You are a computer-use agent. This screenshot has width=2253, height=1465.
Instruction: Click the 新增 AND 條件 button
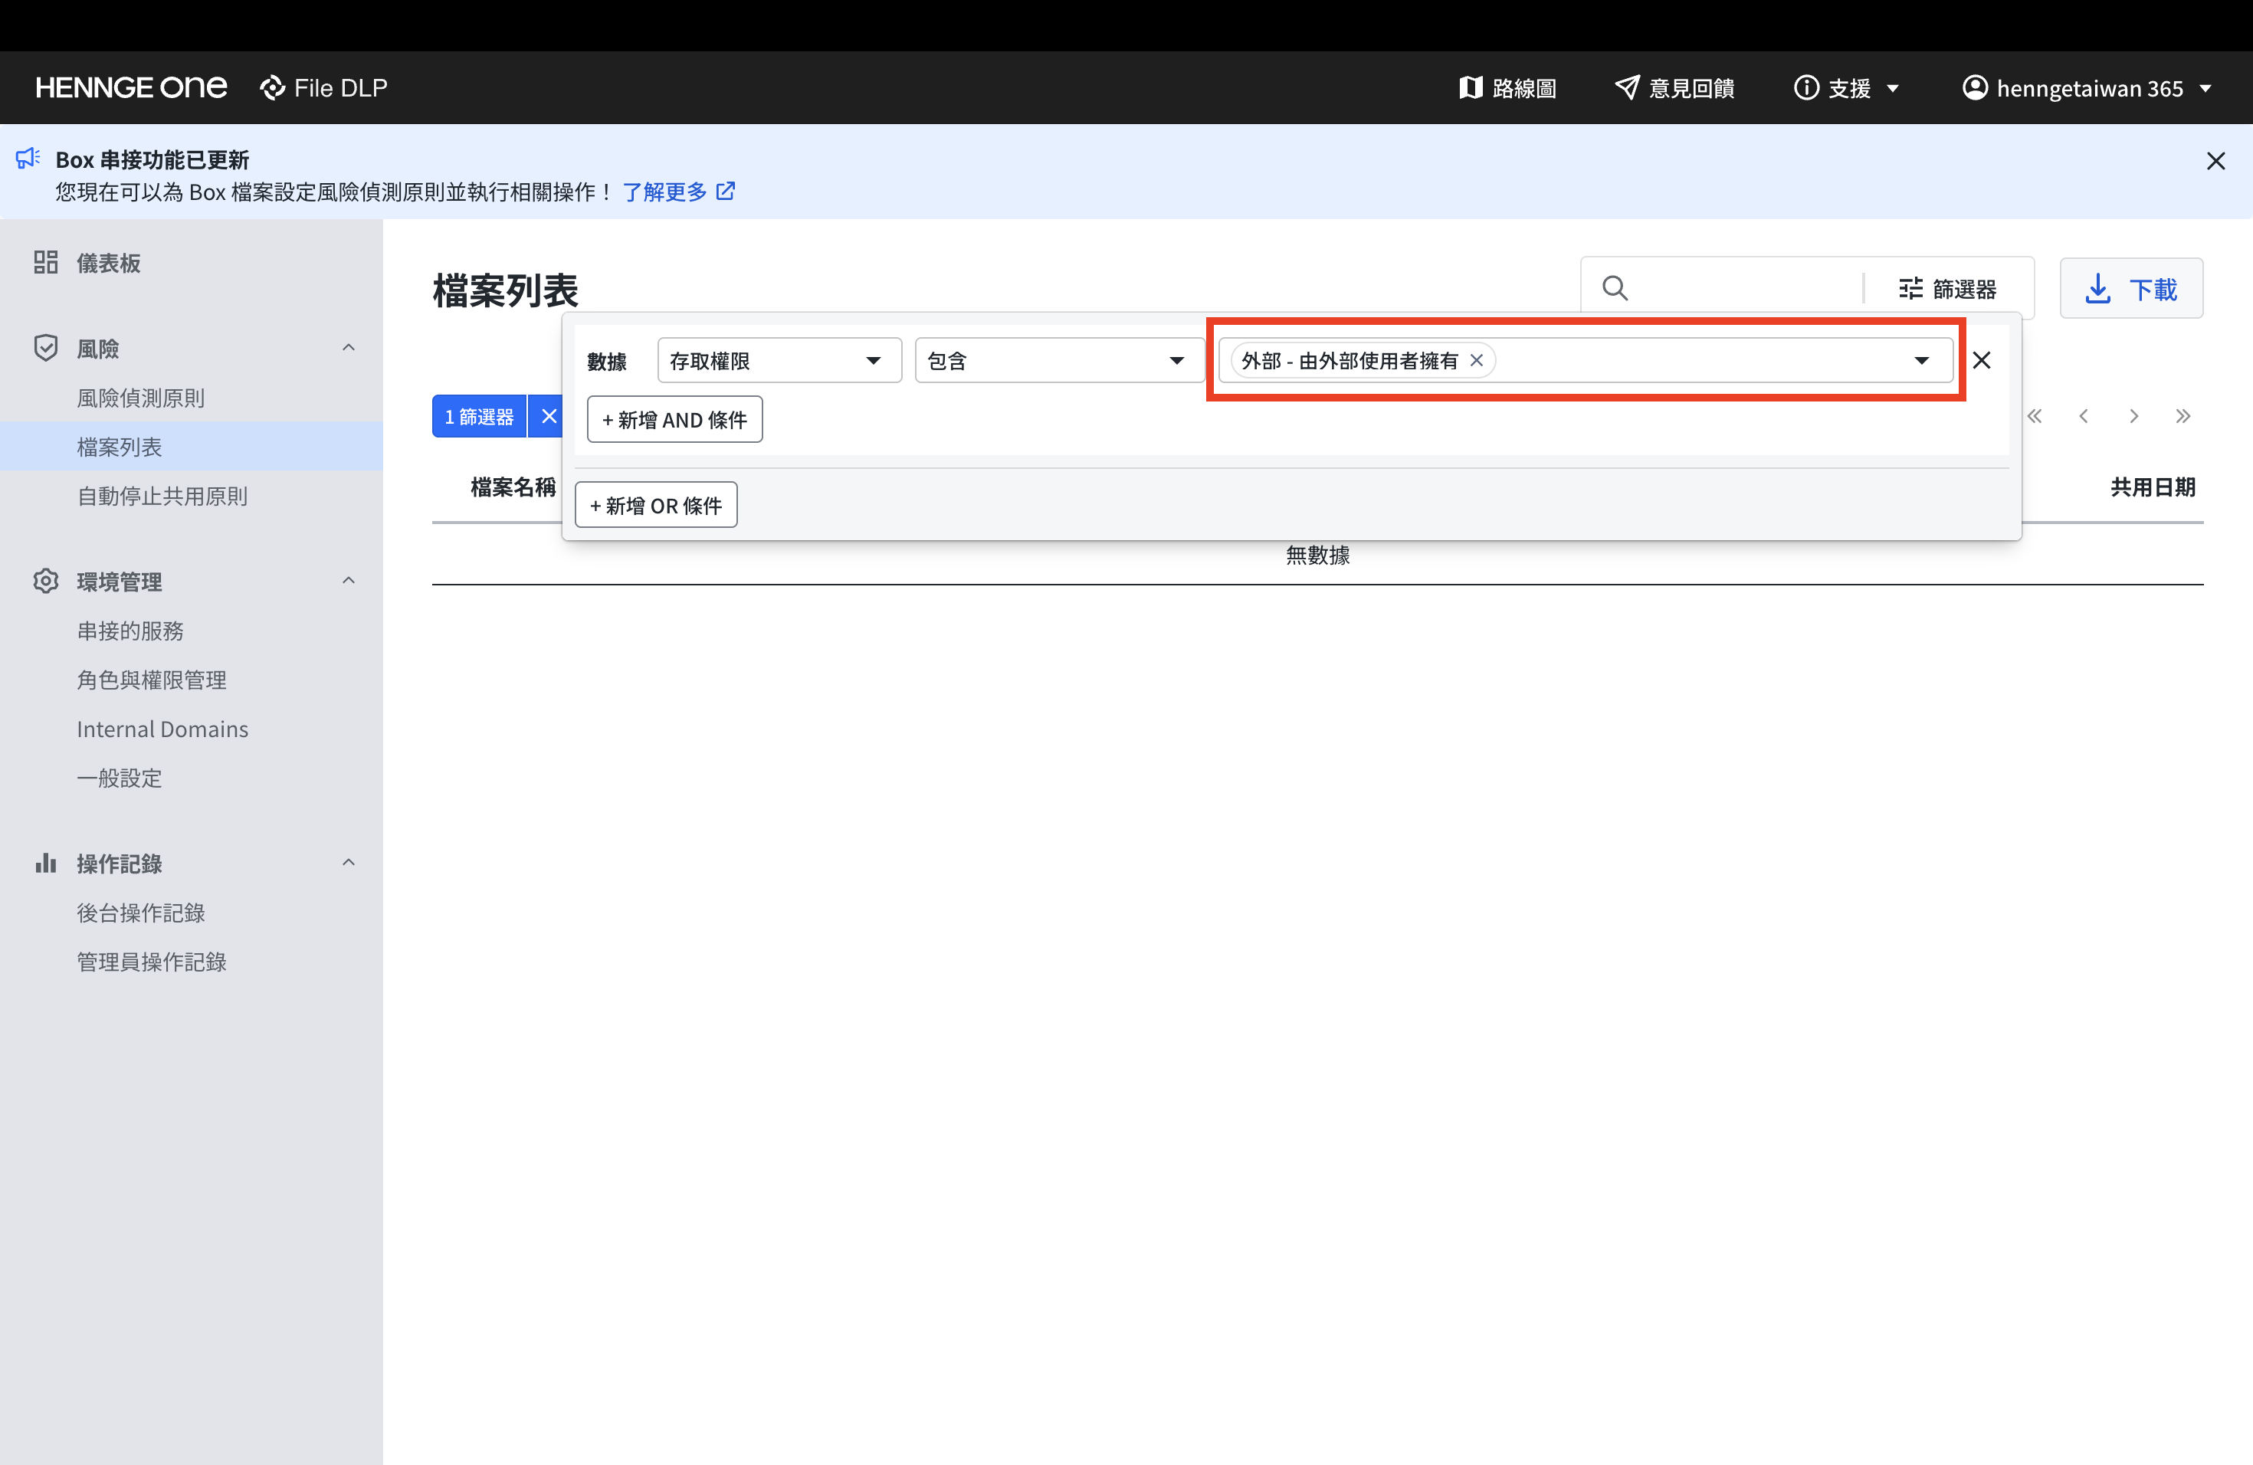(x=674, y=419)
